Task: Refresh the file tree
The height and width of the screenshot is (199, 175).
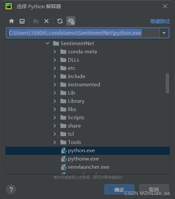Action: (60, 21)
